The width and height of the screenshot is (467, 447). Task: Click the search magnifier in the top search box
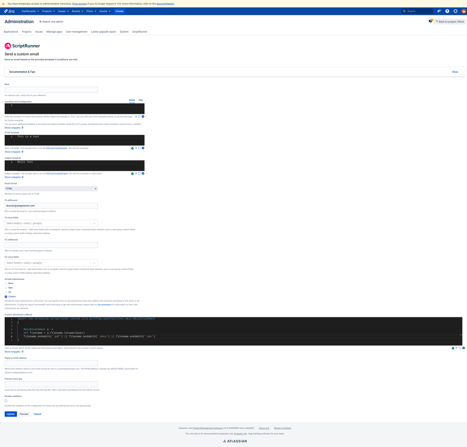click(404, 11)
